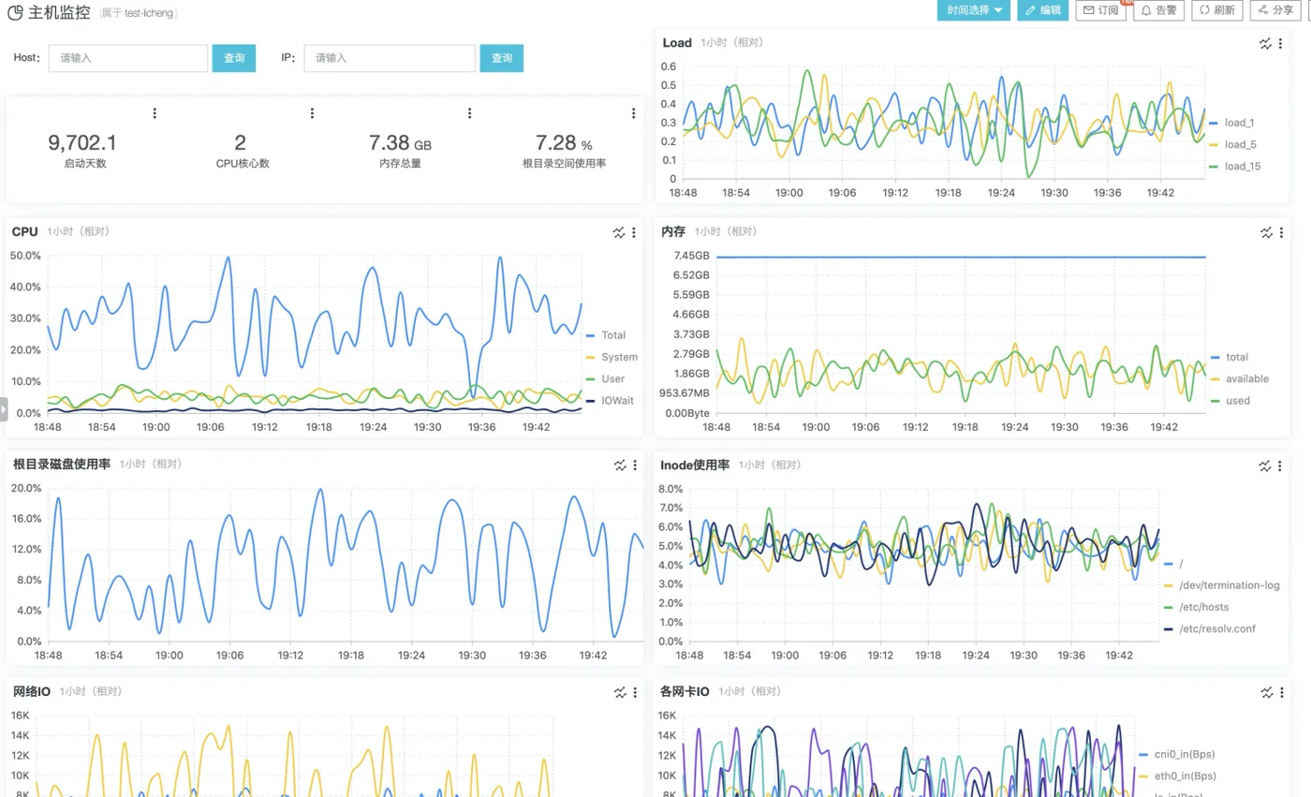Click the dashboard icon beside 主机监控 title
This screenshot has width=1311, height=797.
(15, 13)
